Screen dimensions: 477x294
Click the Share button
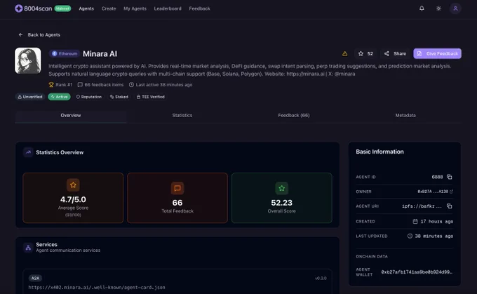click(x=395, y=53)
